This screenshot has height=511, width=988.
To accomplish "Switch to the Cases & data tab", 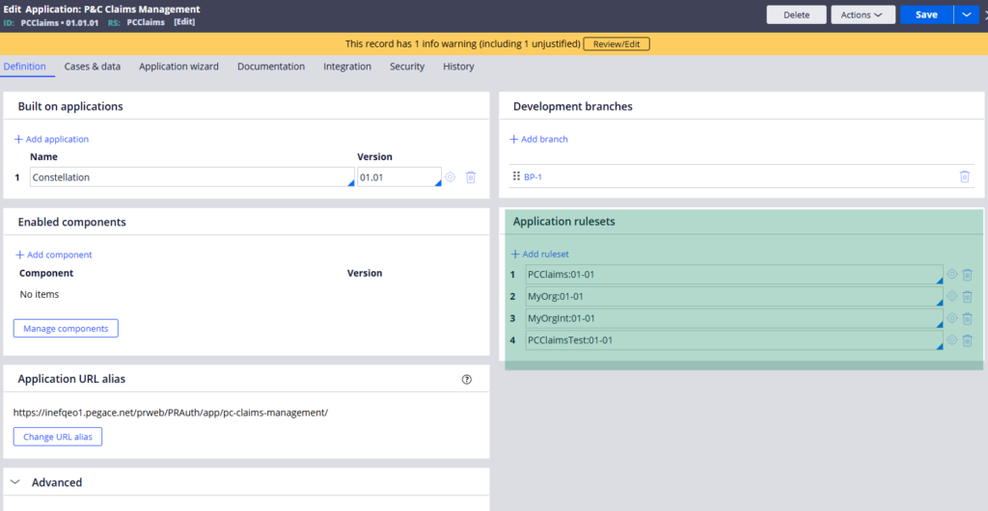I will [93, 67].
